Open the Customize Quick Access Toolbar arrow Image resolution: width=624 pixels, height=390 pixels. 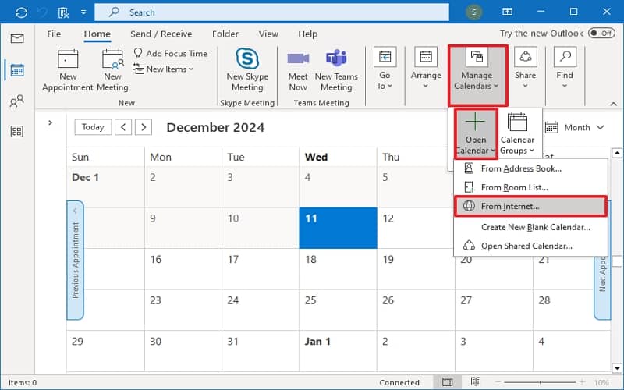83,12
